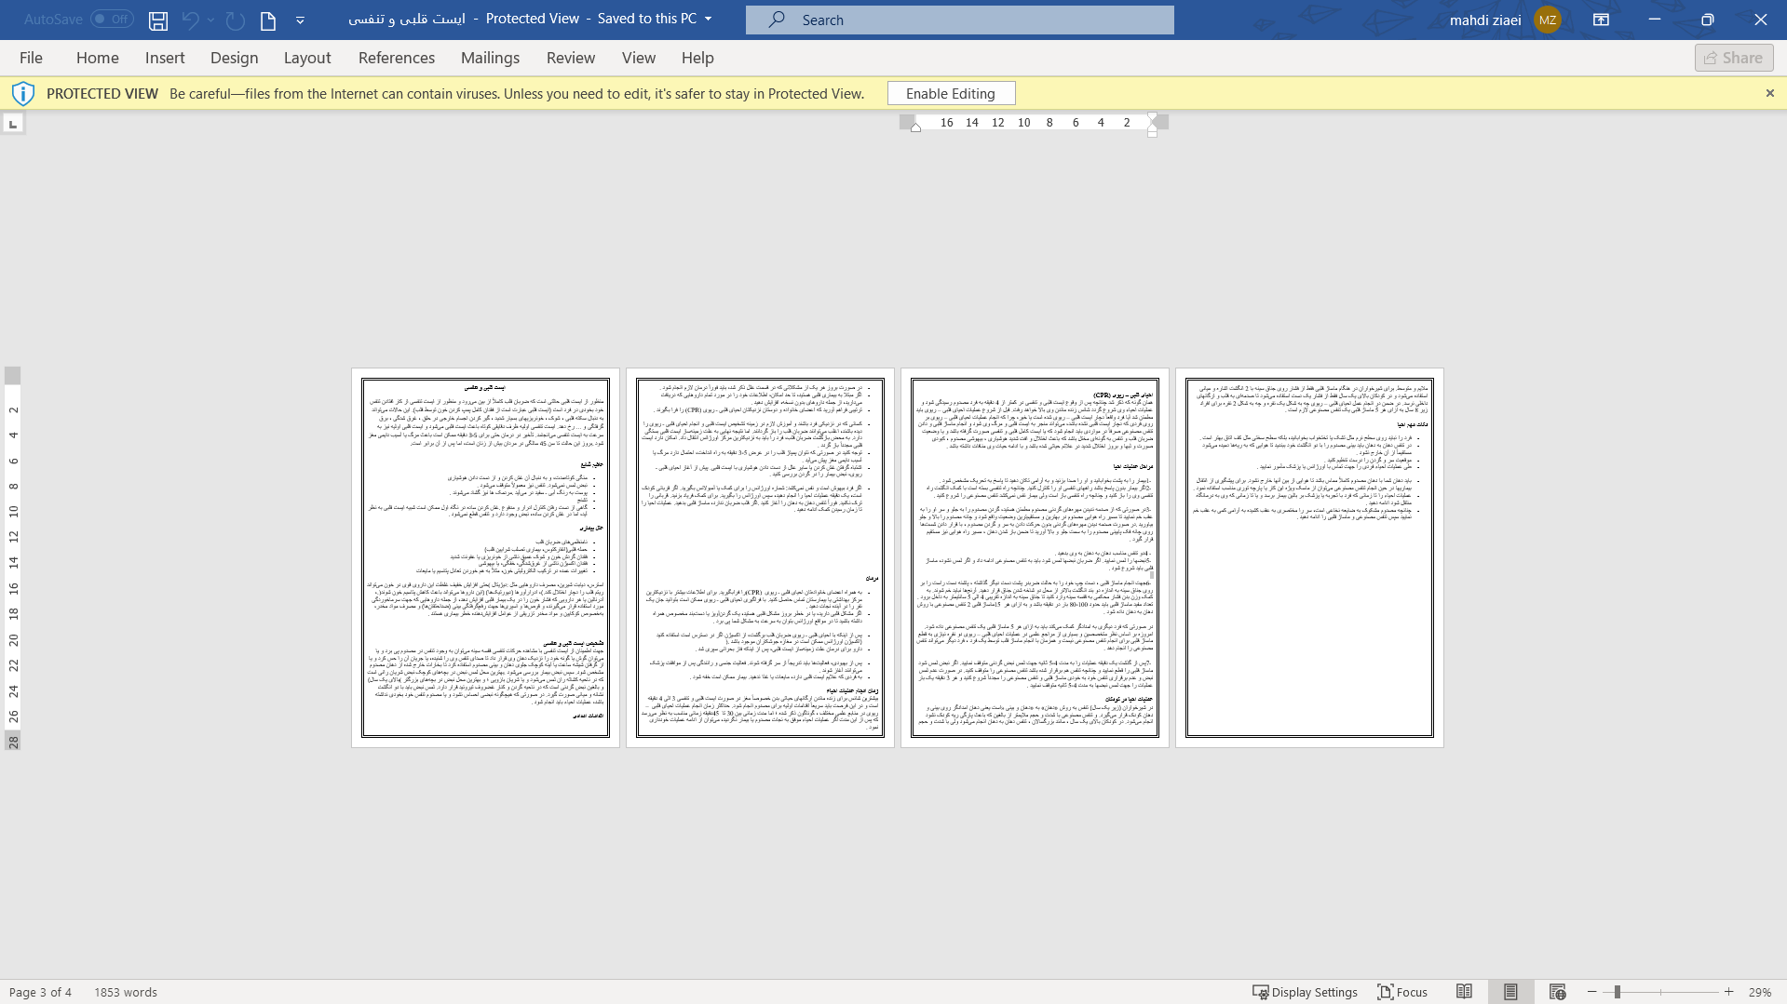Click the Protected View shield icon
The width and height of the screenshot is (1787, 1004).
[x=23, y=93]
